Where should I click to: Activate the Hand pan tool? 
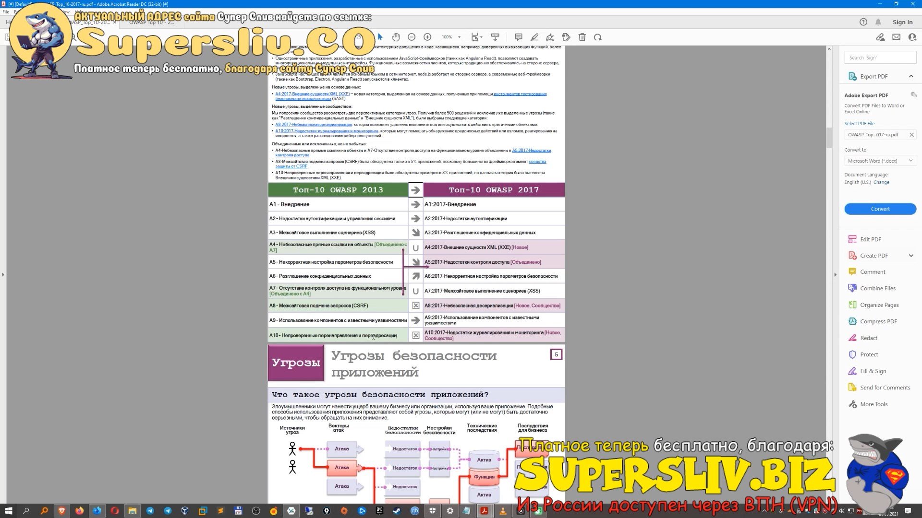point(396,37)
